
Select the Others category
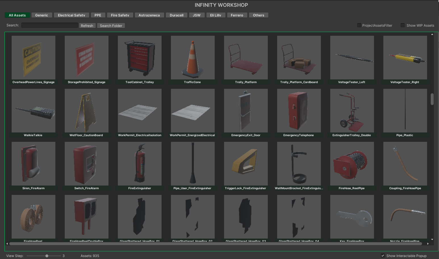click(x=258, y=15)
